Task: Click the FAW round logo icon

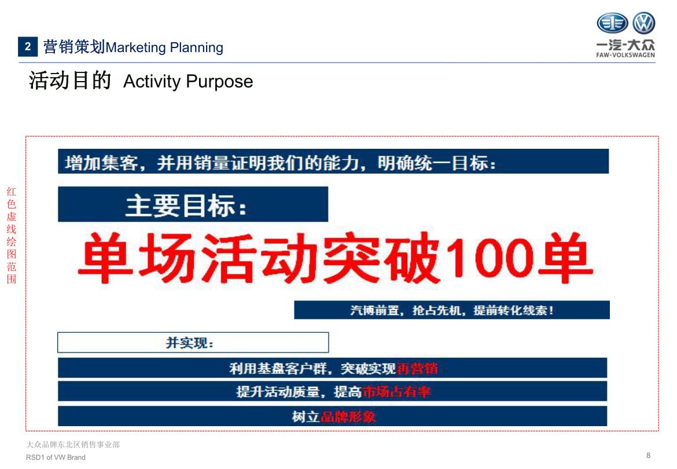Action: (x=612, y=23)
